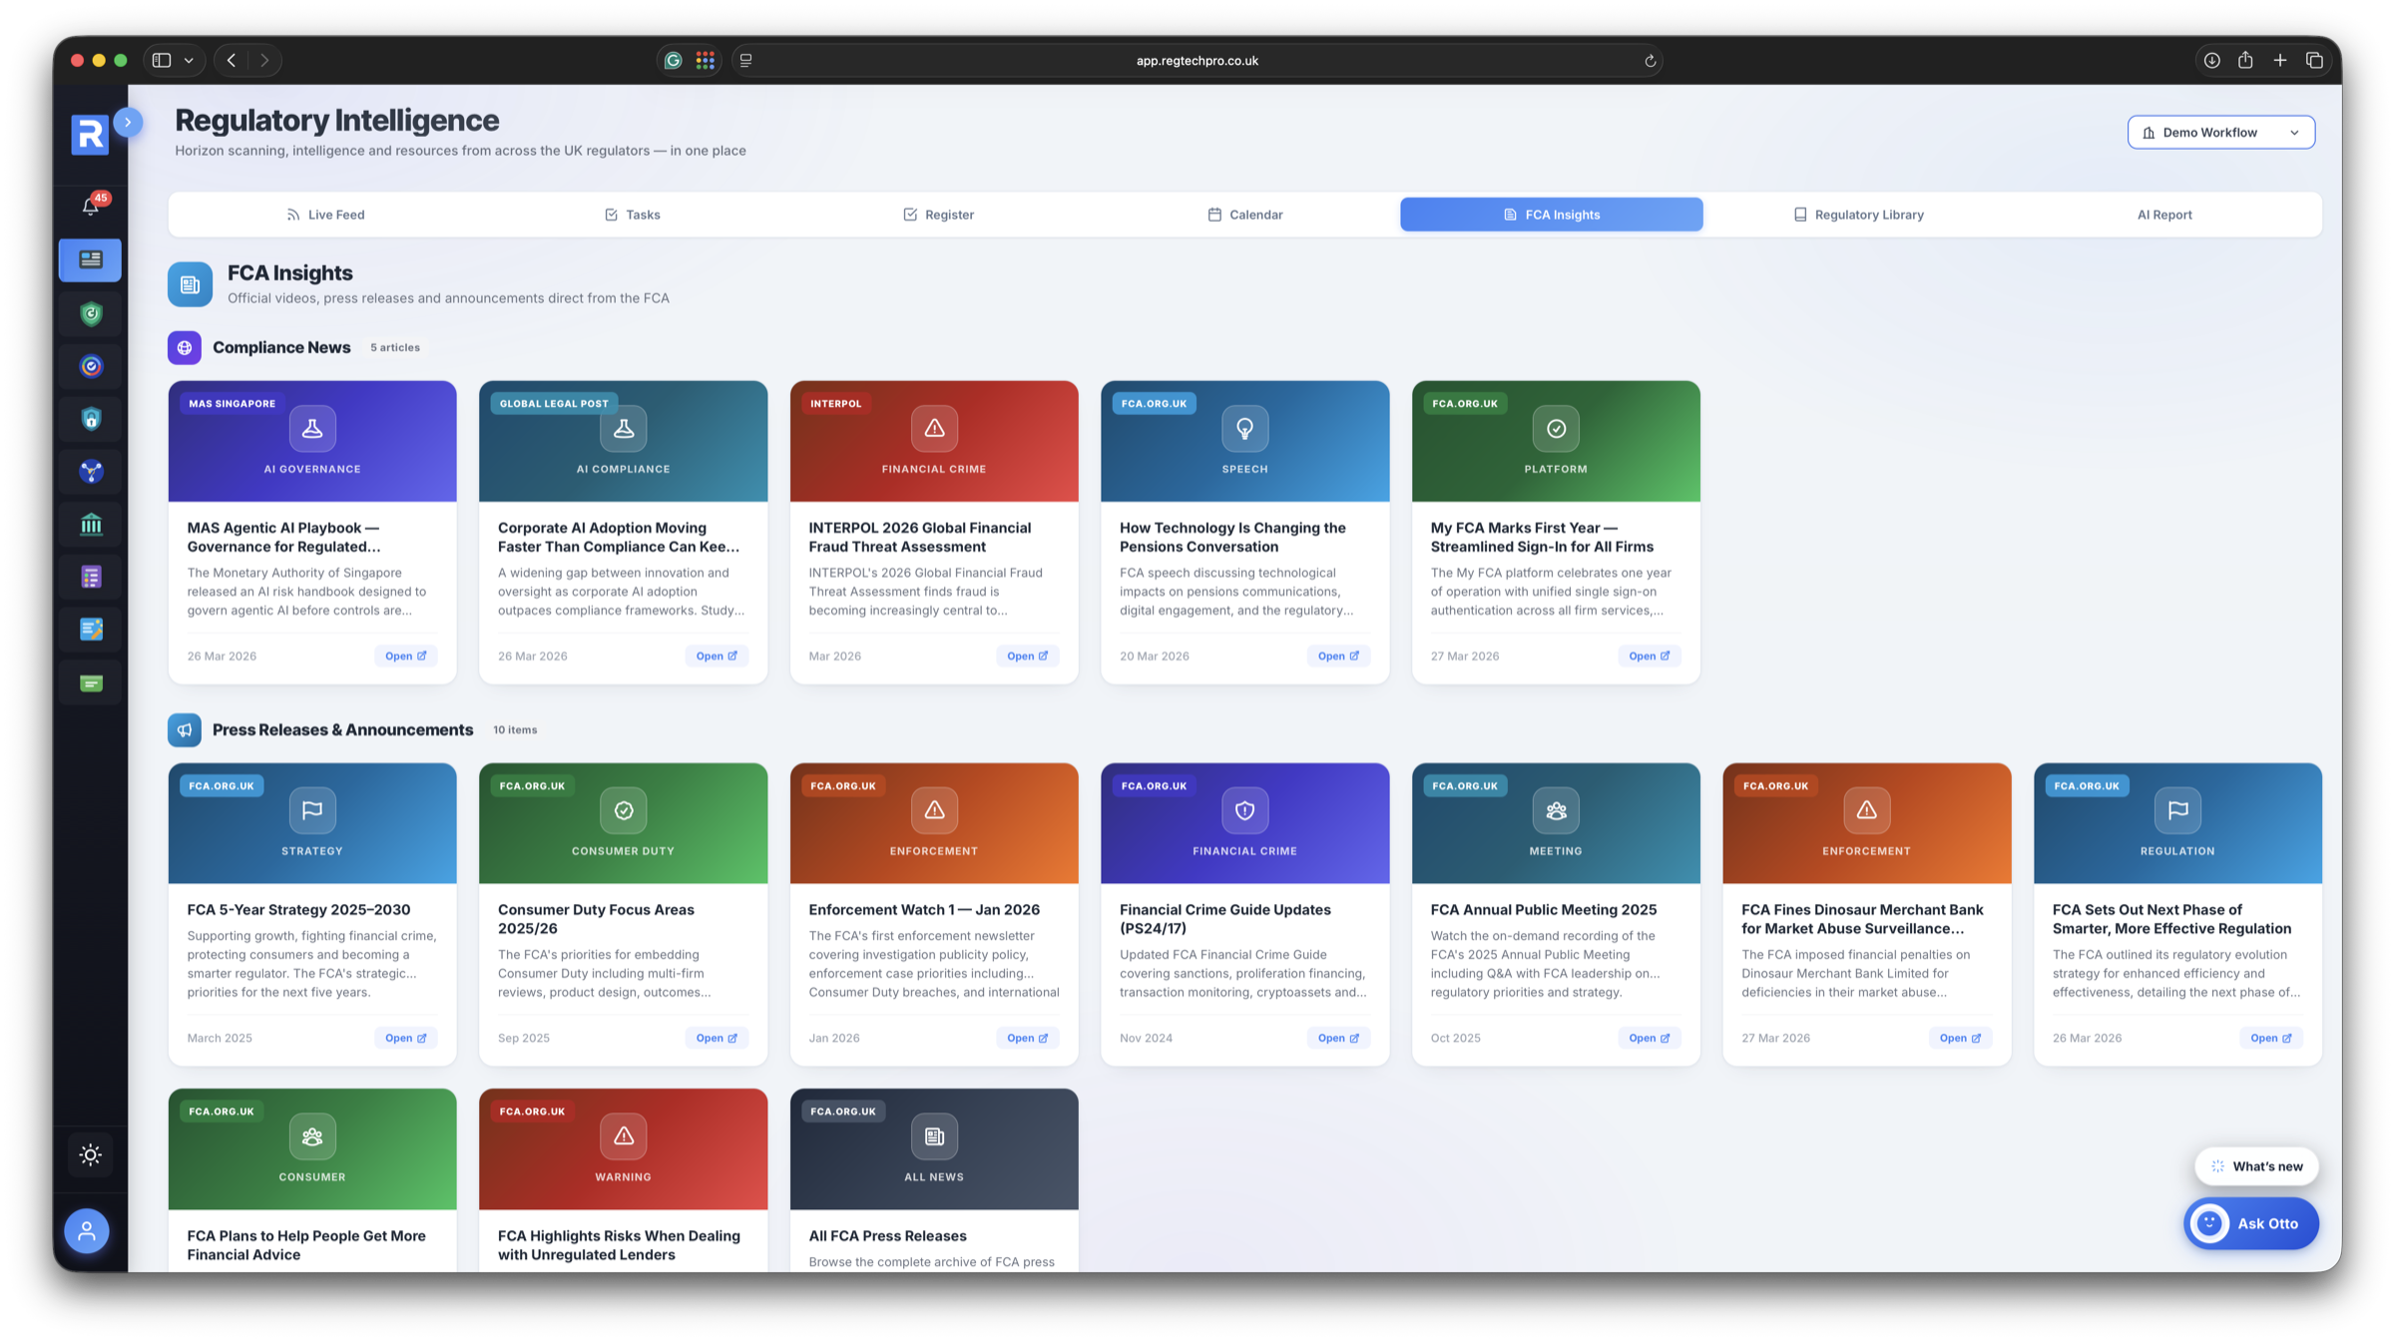
Task: Click the RegTechPro R logo
Action: (x=90, y=134)
